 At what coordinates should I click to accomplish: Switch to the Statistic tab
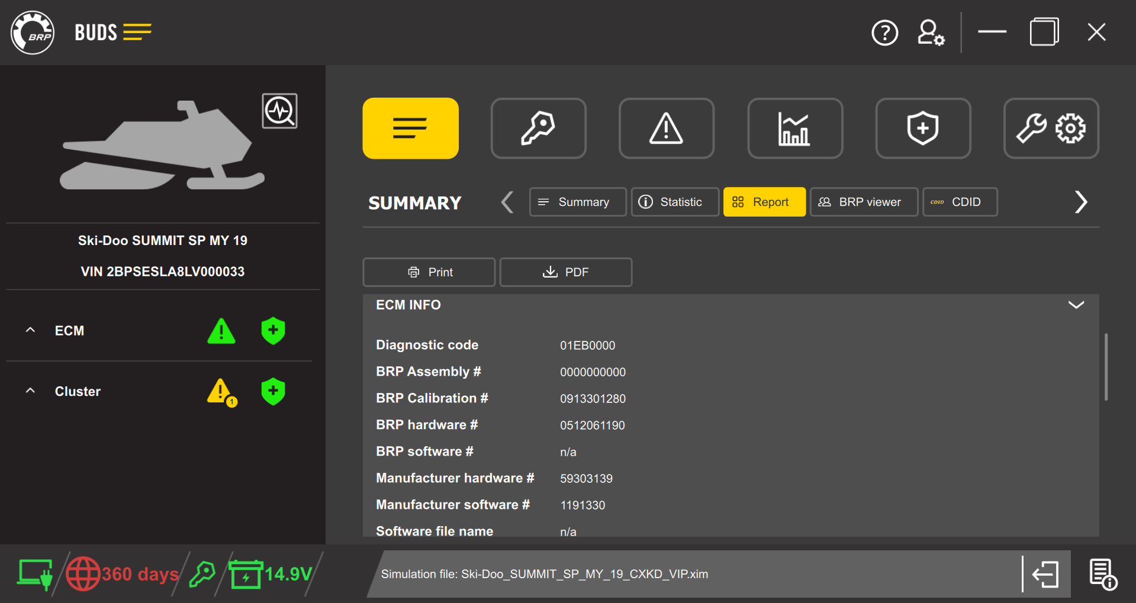coord(674,202)
